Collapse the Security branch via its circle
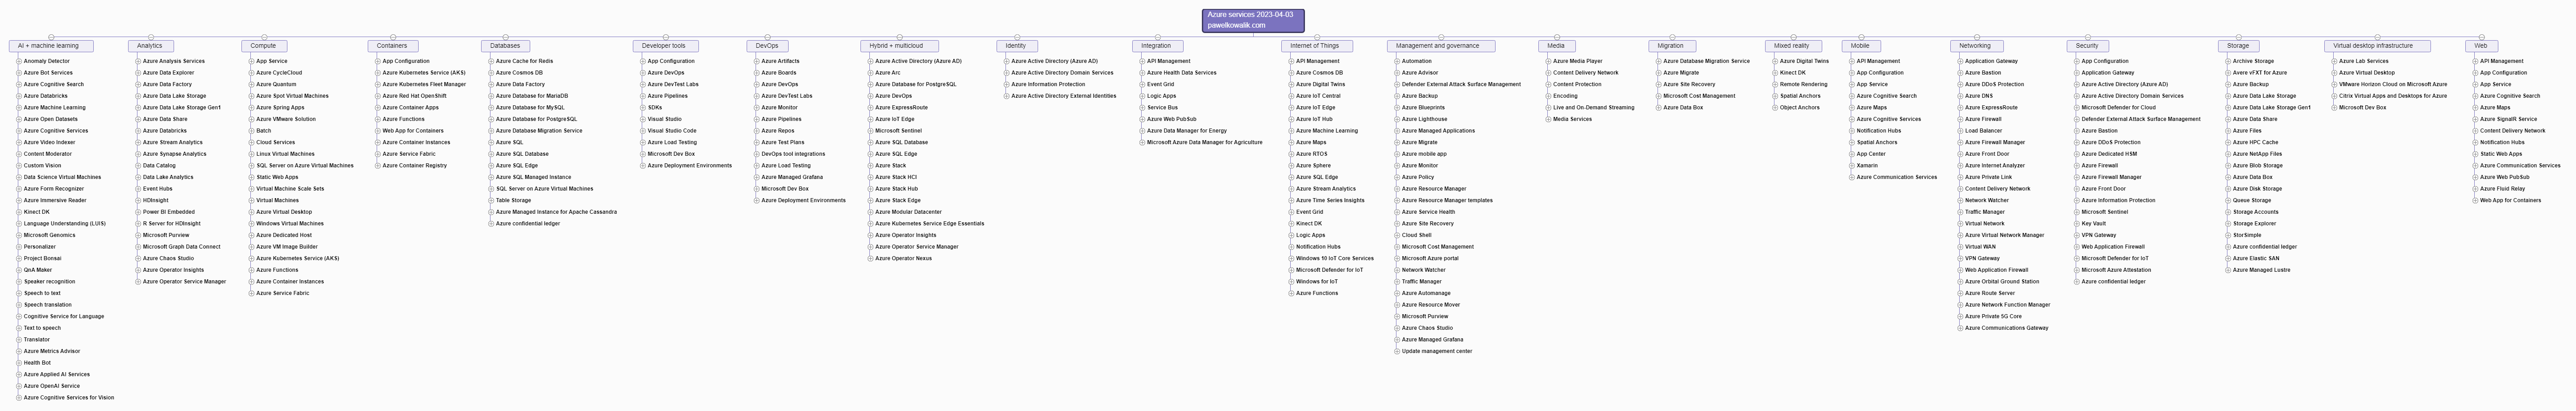The height and width of the screenshot is (411, 2576). 2088,37
